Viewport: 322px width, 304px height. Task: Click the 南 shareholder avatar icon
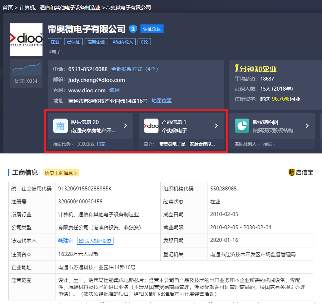coord(61,126)
